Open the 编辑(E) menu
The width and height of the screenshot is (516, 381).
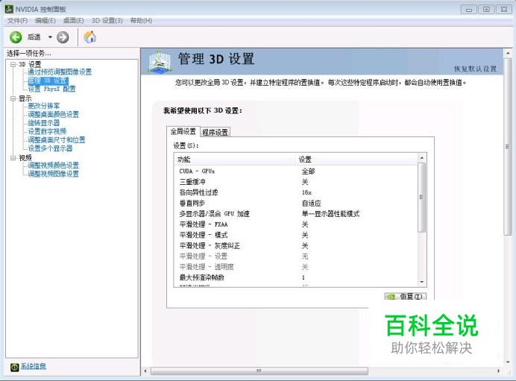(x=45, y=21)
